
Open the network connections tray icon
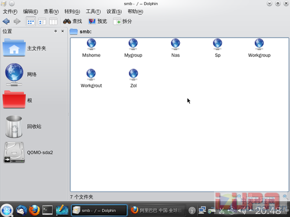(x=202, y=210)
